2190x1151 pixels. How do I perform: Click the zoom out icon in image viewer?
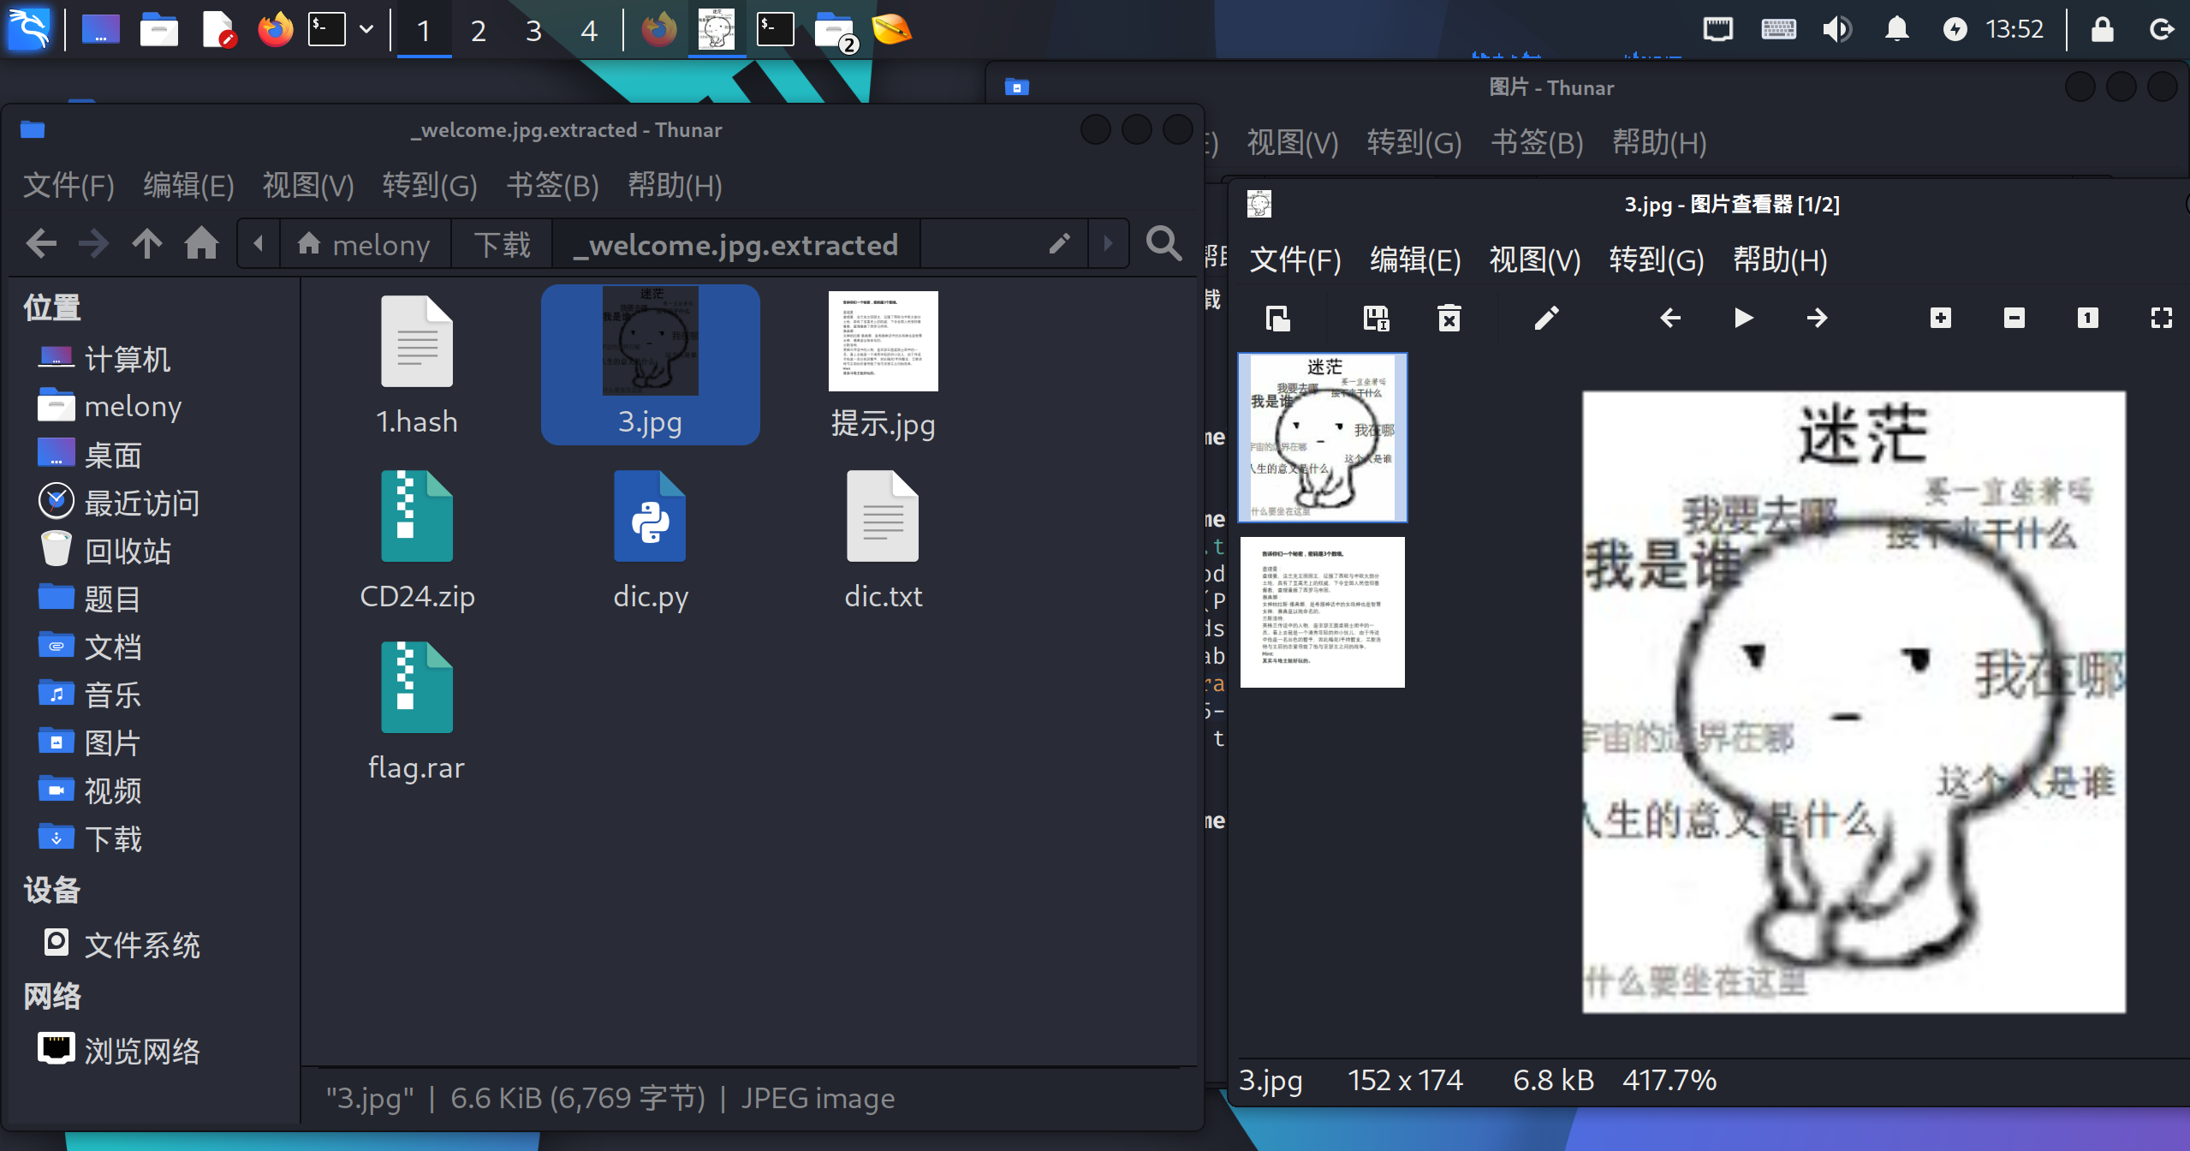click(x=2014, y=319)
